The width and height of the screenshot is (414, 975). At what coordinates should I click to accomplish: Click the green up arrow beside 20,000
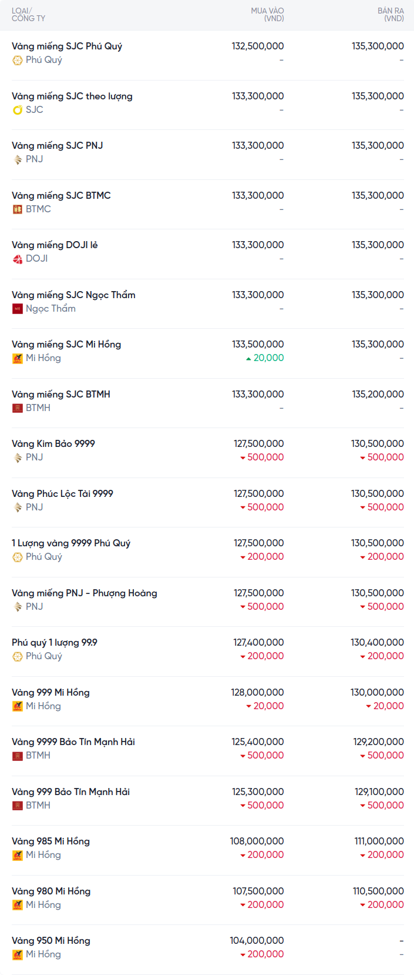pyautogui.click(x=248, y=359)
